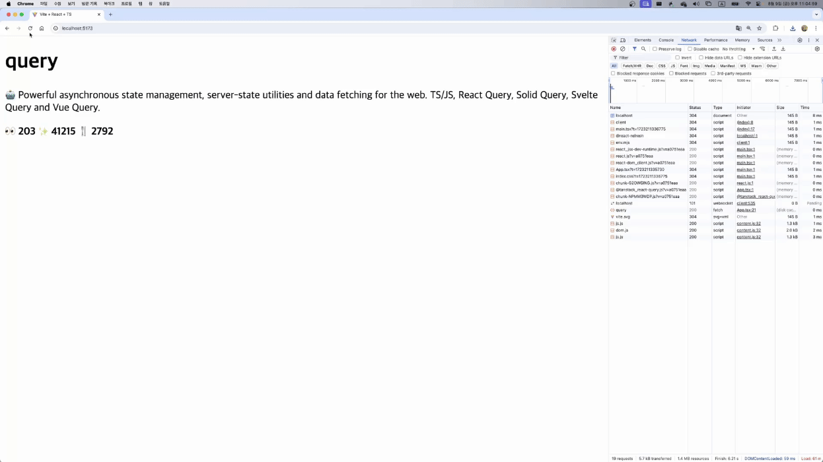Open the tab search dropdown in Chrome
This screenshot has height=462, width=823.
(816, 14)
